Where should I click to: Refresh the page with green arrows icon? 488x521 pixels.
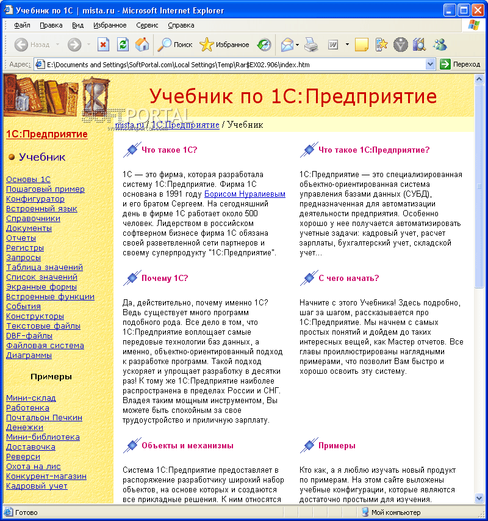(123, 45)
